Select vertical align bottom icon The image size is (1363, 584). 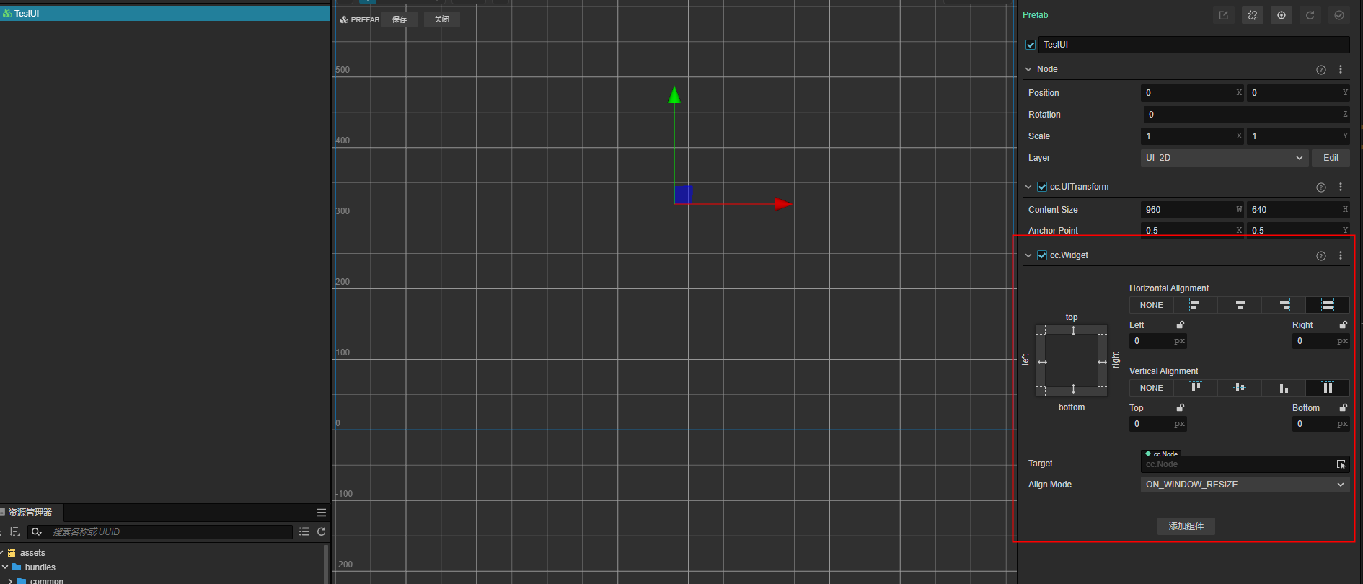click(1284, 388)
